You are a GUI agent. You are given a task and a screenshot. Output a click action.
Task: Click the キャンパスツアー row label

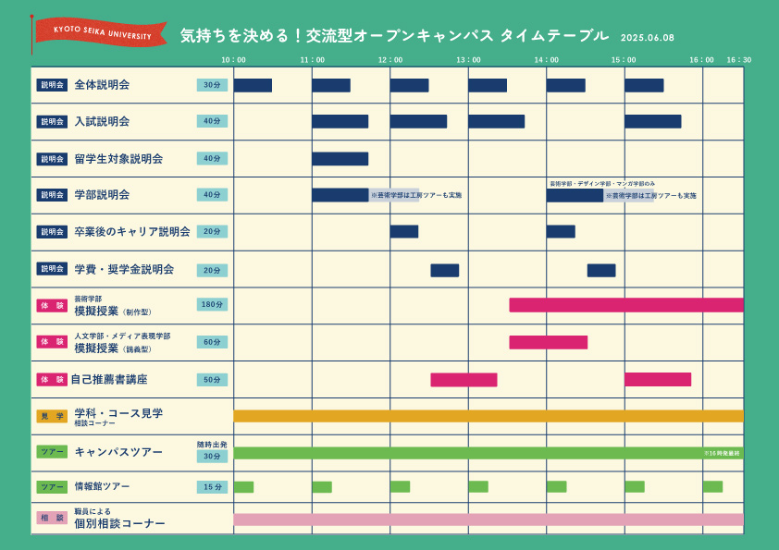point(118,452)
